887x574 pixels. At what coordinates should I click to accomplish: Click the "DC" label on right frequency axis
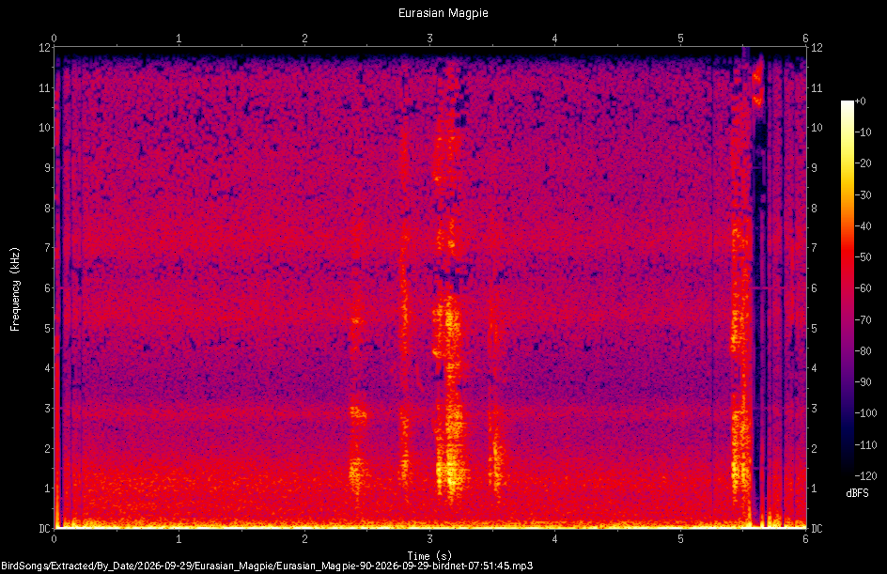pyautogui.click(x=817, y=528)
